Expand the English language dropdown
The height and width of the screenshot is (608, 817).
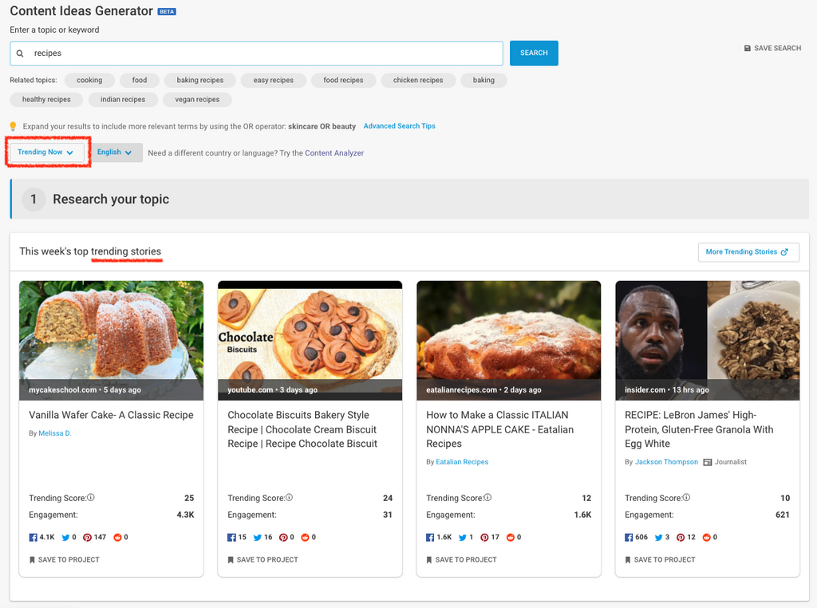point(115,152)
